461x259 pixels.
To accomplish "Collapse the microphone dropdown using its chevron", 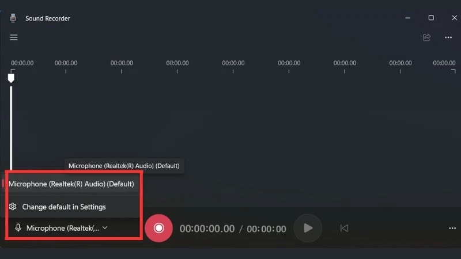I will (105, 228).
